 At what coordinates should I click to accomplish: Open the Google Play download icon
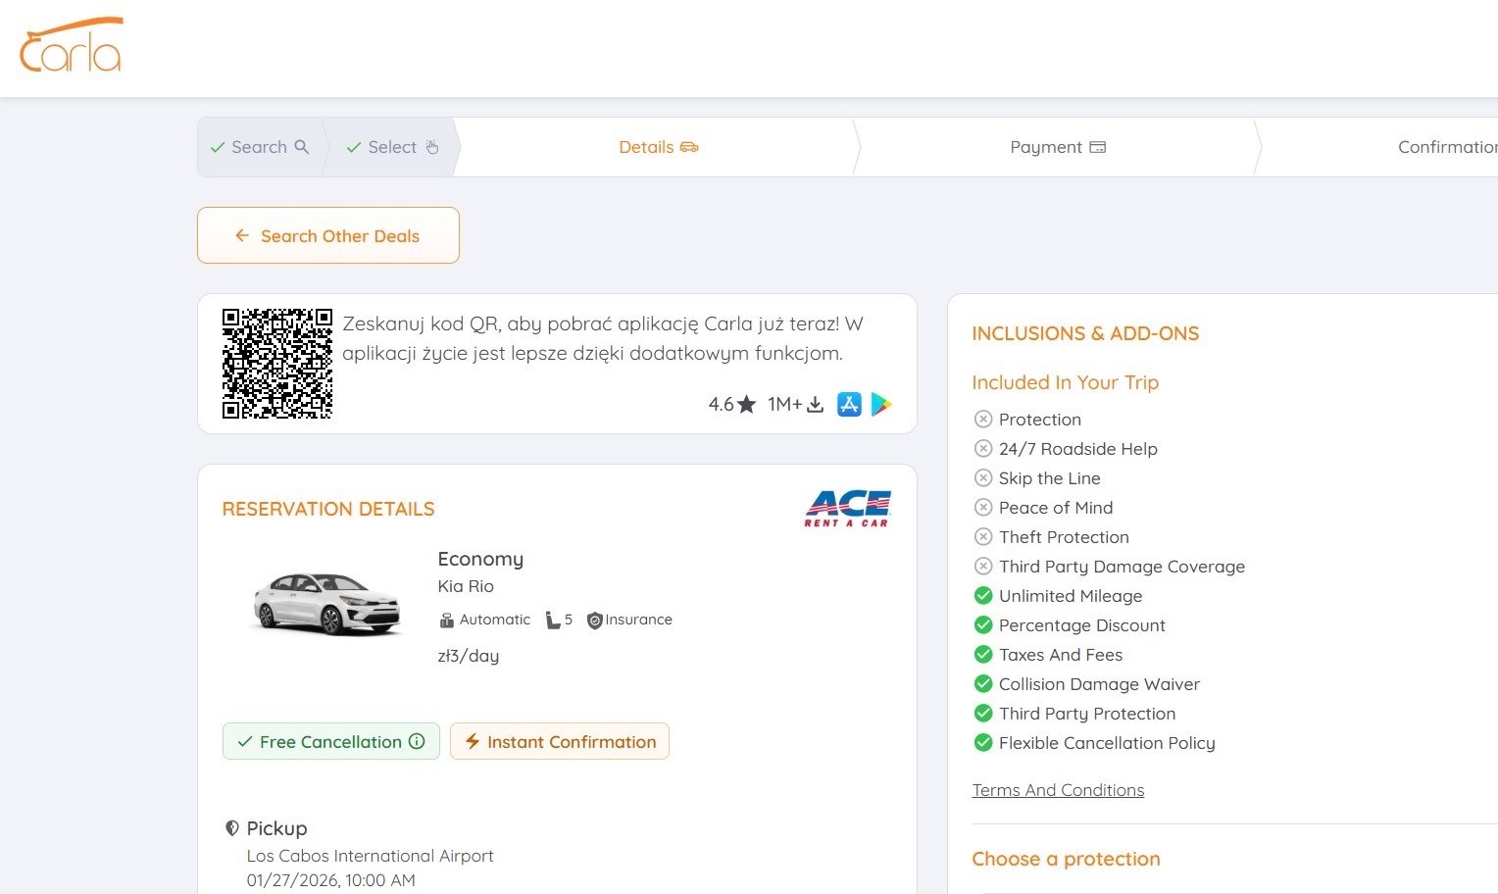[x=881, y=404]
